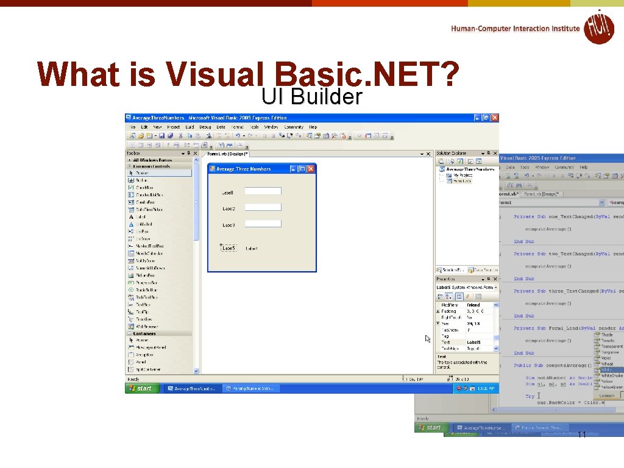
Task: Select WhiteSmoke in code window color list
Action: coord(609,375)
